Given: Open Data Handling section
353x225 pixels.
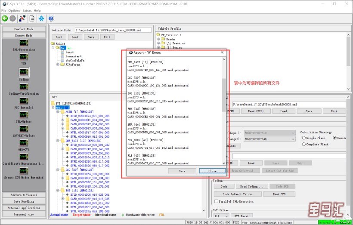Looking at the screenshot, I should pos(24,201).
